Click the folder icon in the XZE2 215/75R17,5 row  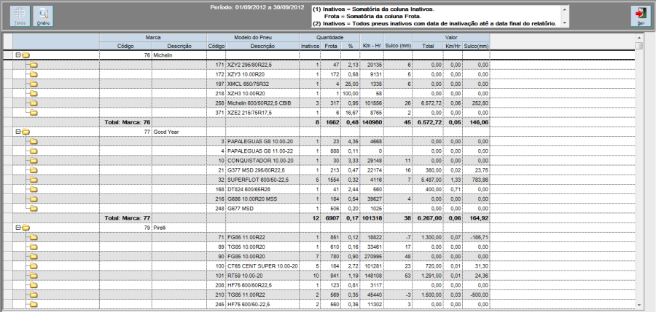click(34, 113)
